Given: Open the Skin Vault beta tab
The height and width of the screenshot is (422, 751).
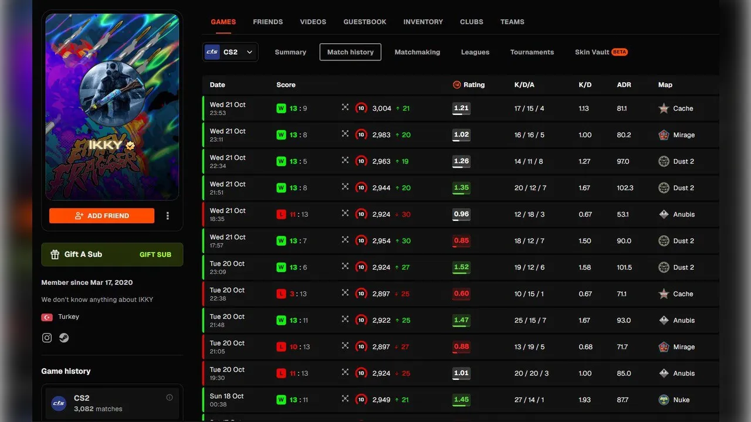Looking at the screenshot, I should coord(601,52).
